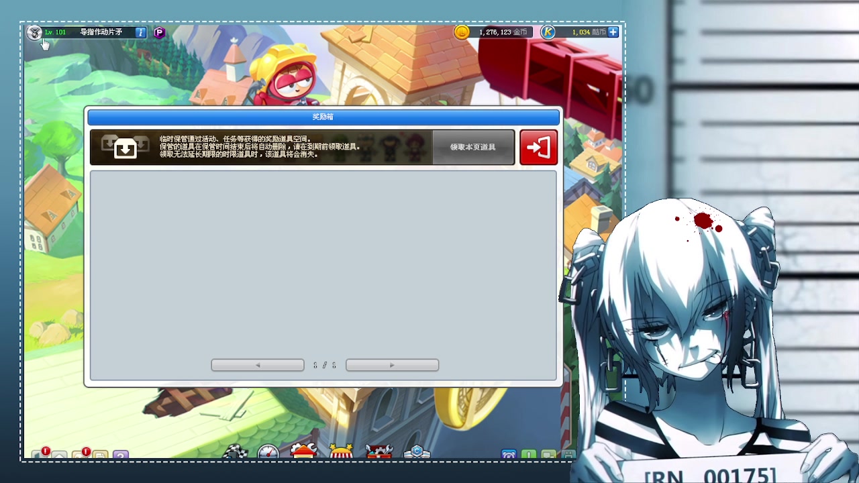Click the page indicator between arrow buttons
859x483 pixels.
point(325,365)
